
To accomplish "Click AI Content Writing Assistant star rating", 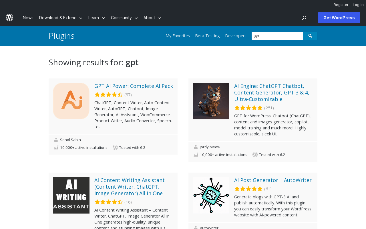I will coord(109,202).
